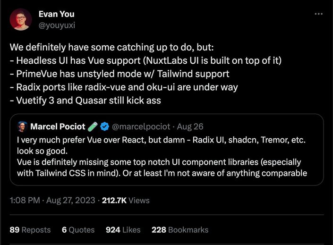
Task: Open the 6 Quotes list
Action: coord(78,230)
